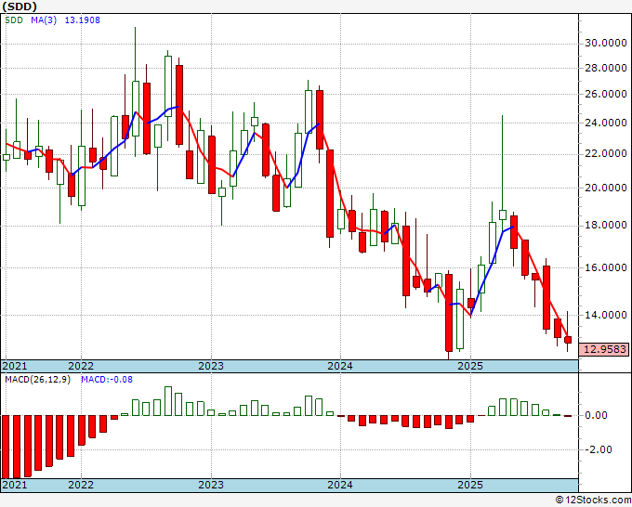632x507 pixels.
Task: Click the 14.0000 price axis label
Action: pos(606,315)
